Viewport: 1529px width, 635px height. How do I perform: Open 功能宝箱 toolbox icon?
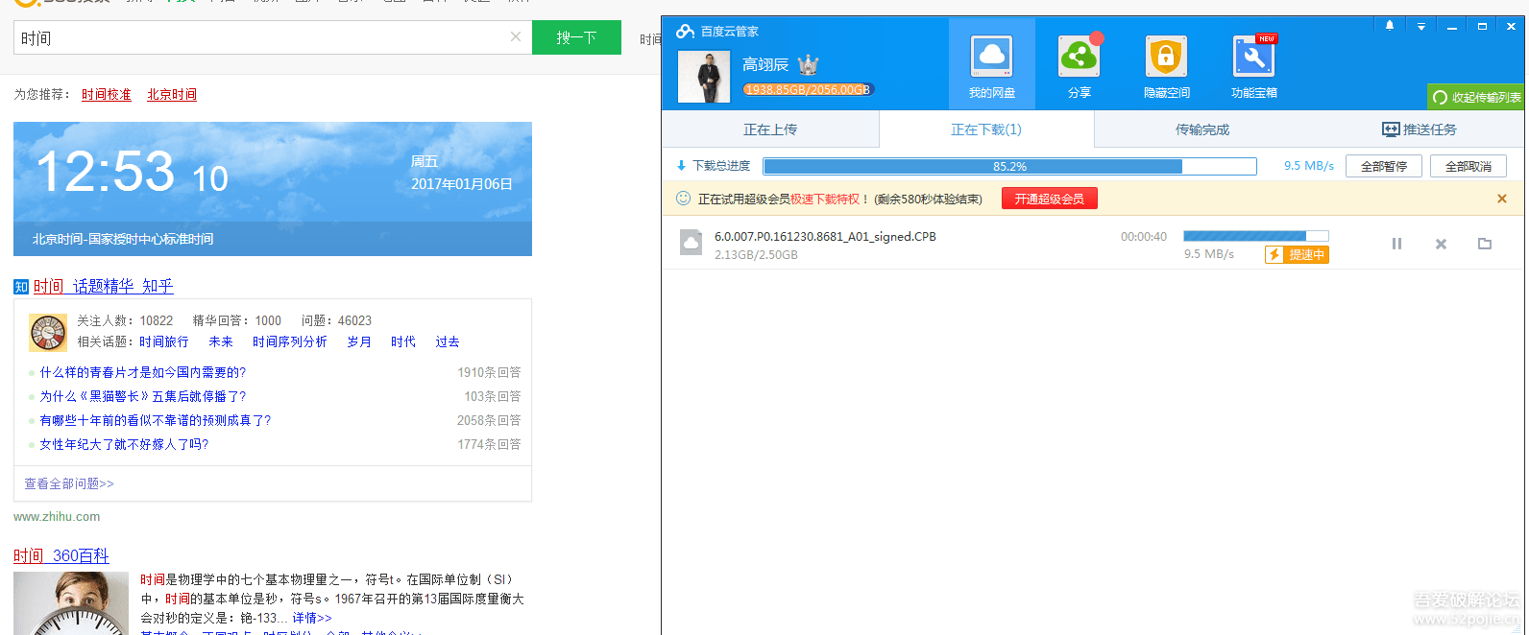1254,64
